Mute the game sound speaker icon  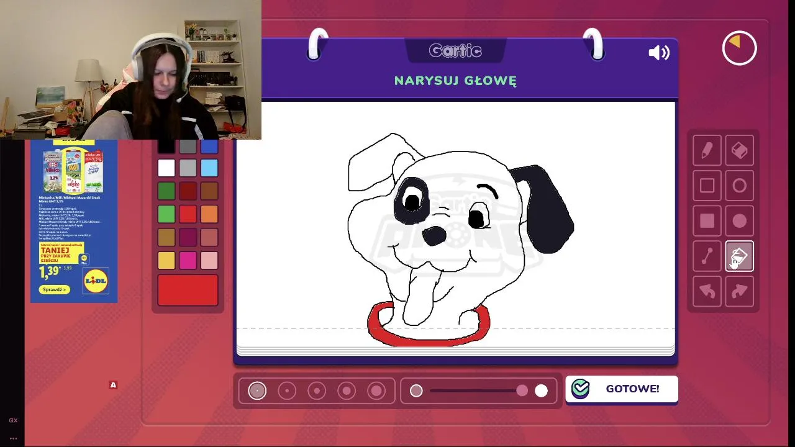coord(659,53)
